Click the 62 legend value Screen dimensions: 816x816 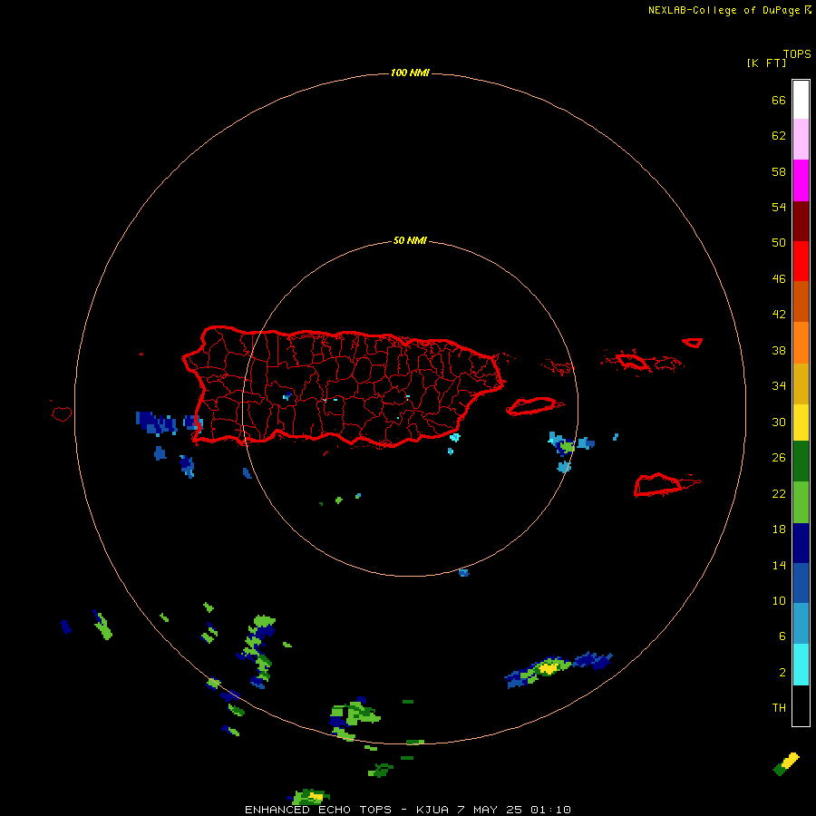[x=779, y=135]
